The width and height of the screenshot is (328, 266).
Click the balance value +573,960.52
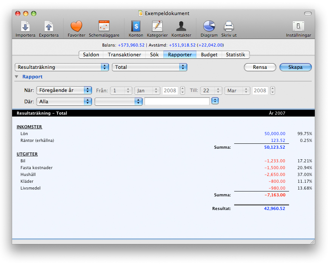[131, 45]
